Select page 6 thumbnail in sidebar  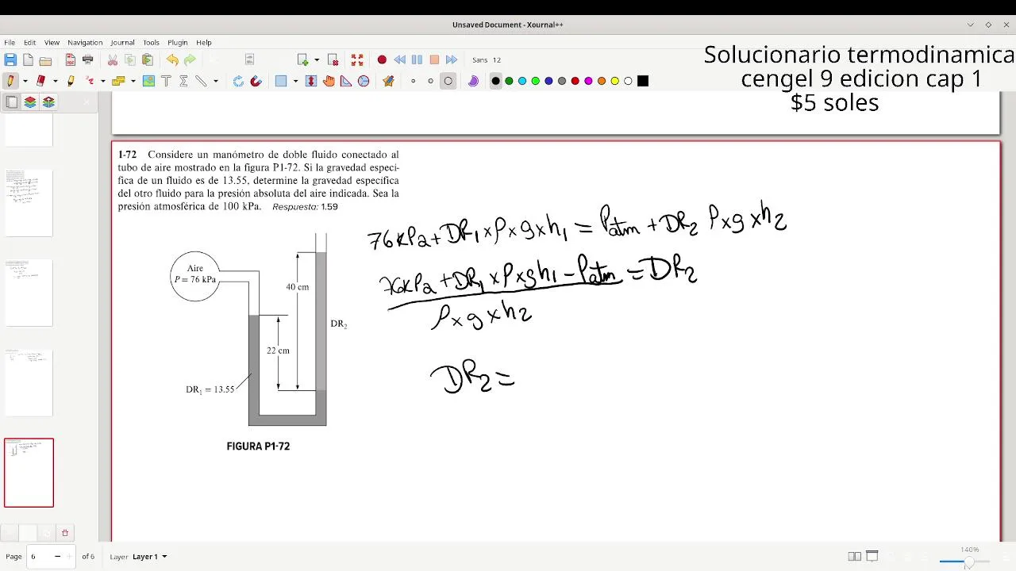[29, 473]
